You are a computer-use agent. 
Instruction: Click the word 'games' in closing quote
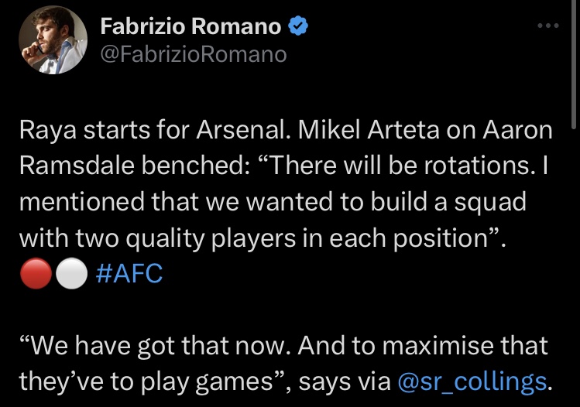click(x=234, y=382)
